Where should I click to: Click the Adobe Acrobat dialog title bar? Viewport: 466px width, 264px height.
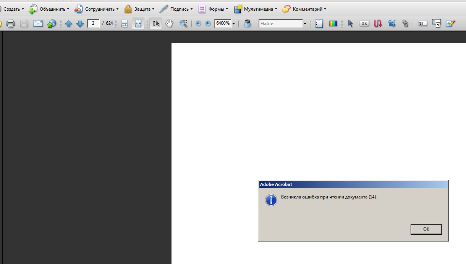(353, 184)
